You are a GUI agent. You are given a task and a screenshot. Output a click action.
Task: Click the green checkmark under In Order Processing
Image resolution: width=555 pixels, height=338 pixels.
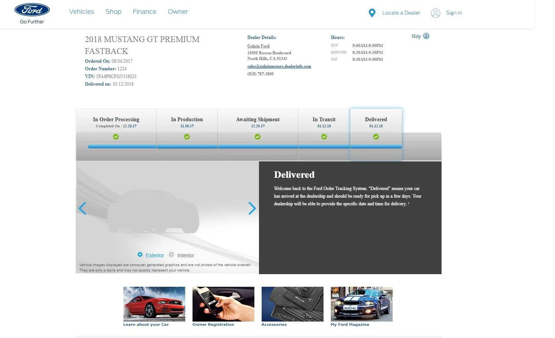point(116,136)
